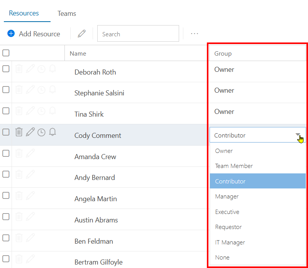308x268 pixels.
Task: Click pencil icon in Deborah Roth row
Action: 30,69
